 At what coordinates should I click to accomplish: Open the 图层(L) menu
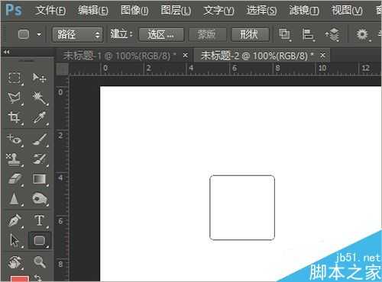click(x=176, y=10)
